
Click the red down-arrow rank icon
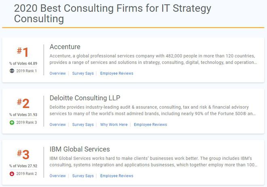[x=12, y=174]
